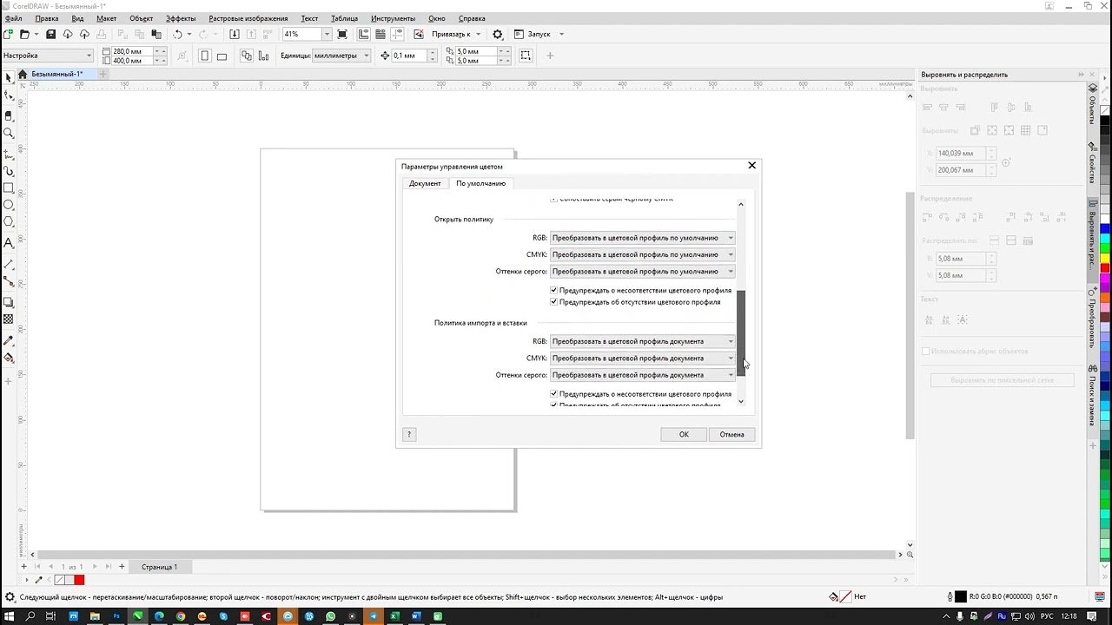Open the Эффекты menu
This screenshot has width=1112, height=625.
coord(181,18)
